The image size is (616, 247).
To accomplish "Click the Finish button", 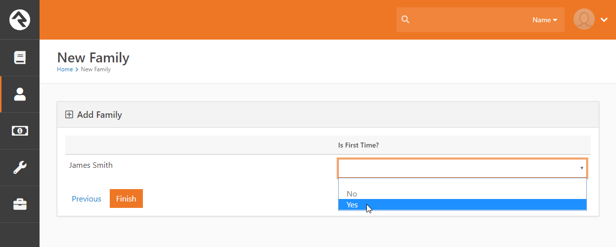I will (x=126, y=198).
